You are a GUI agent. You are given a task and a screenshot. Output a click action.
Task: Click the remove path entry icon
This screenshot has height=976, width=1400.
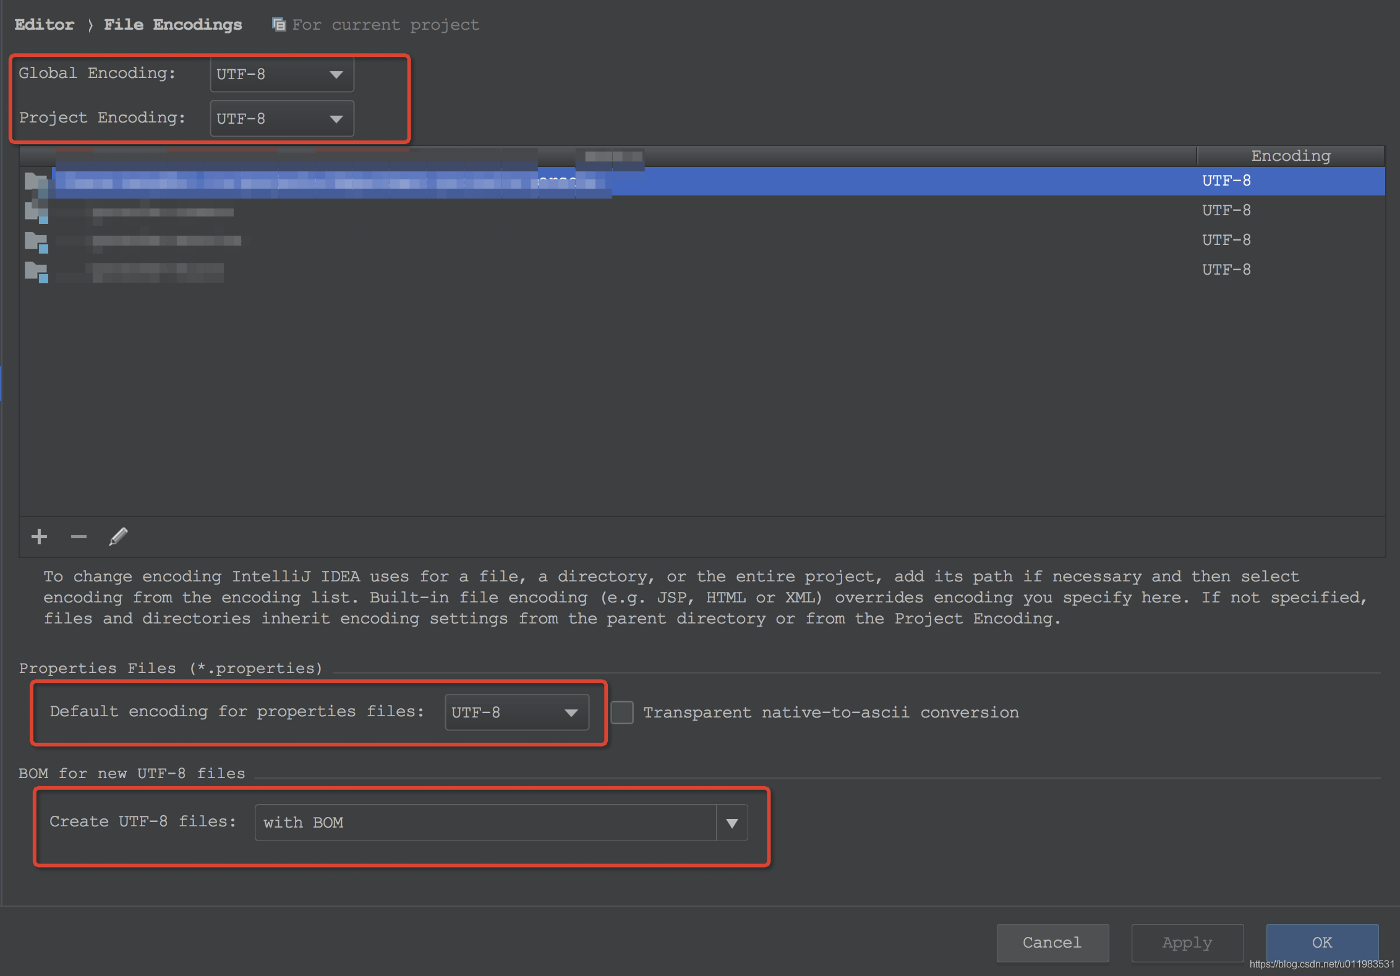click(x=78, y=536)
